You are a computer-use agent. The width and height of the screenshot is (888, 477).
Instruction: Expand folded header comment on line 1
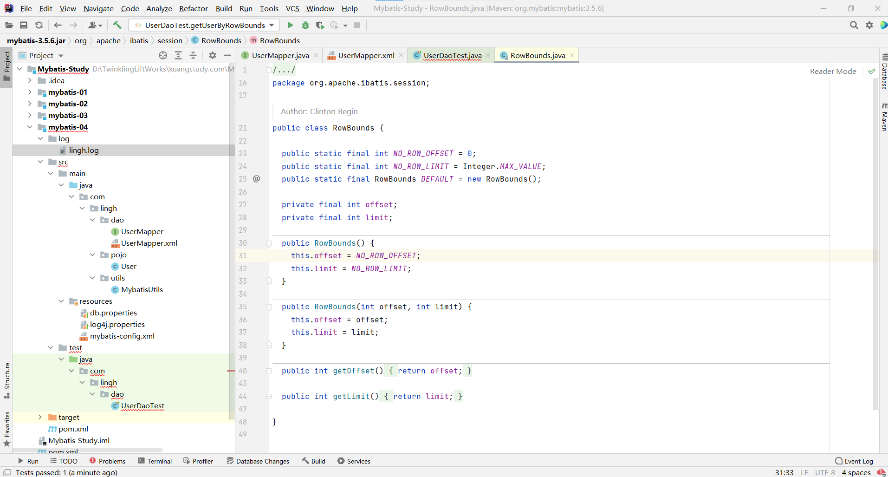pos(269,70)
